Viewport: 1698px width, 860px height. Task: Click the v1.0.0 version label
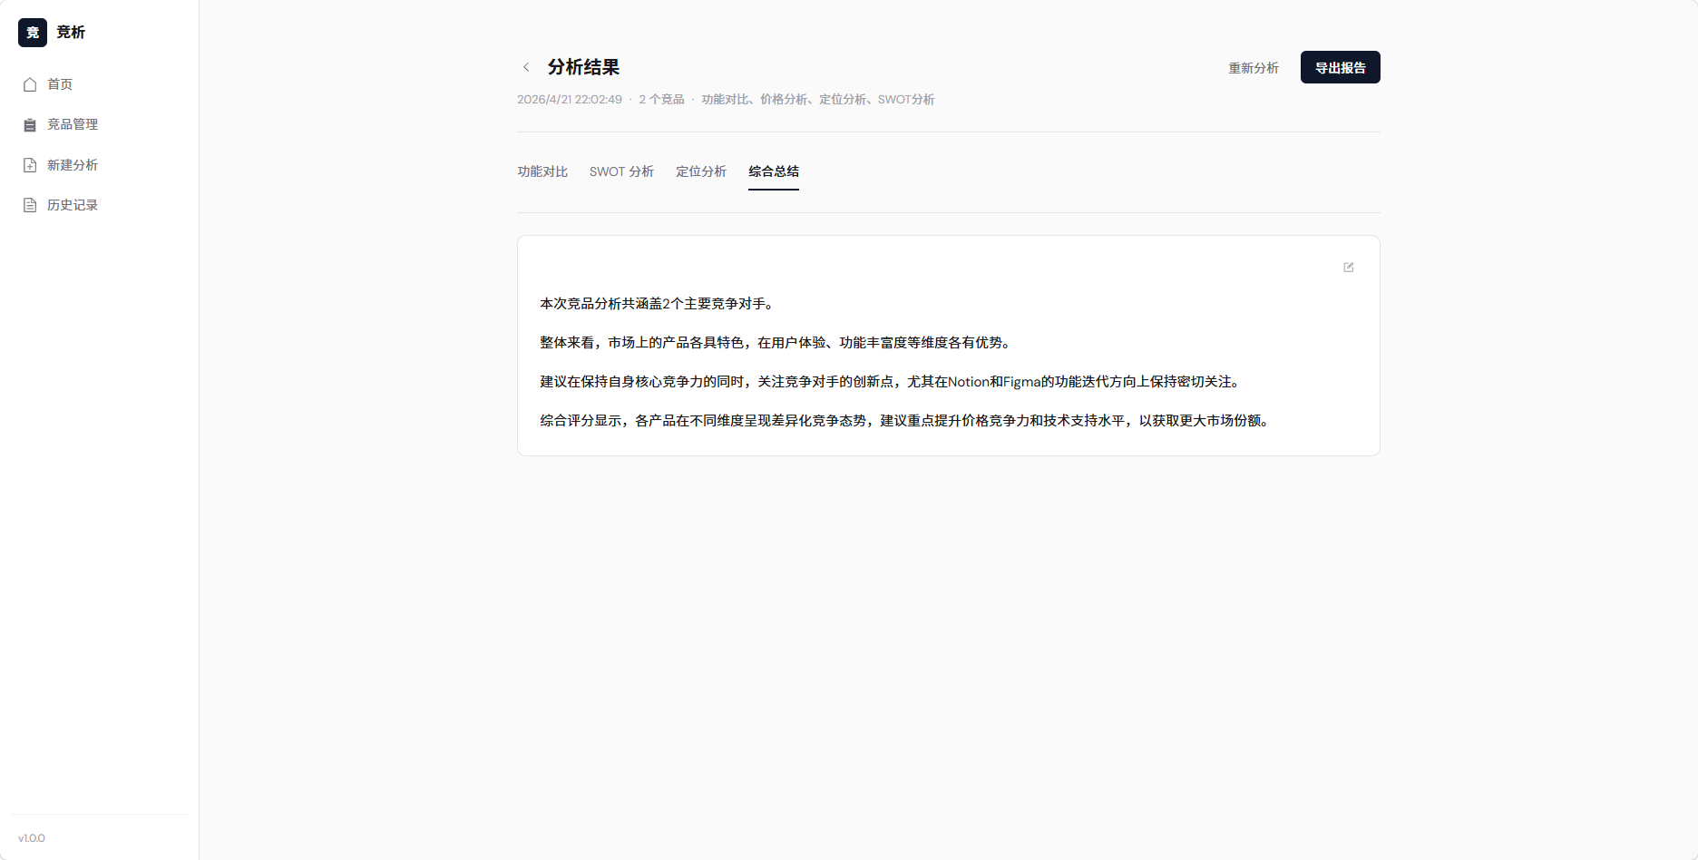pos(32,838)
